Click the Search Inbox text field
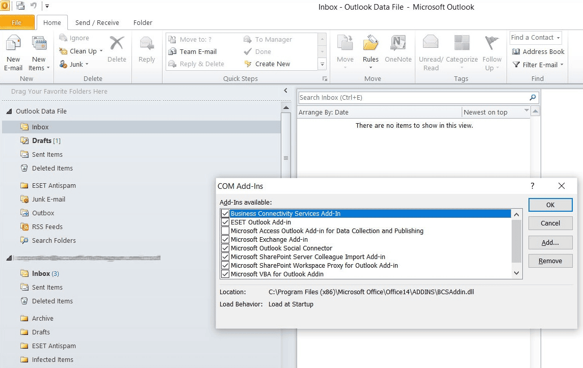583x368 pixels. [x=412, y=98]
